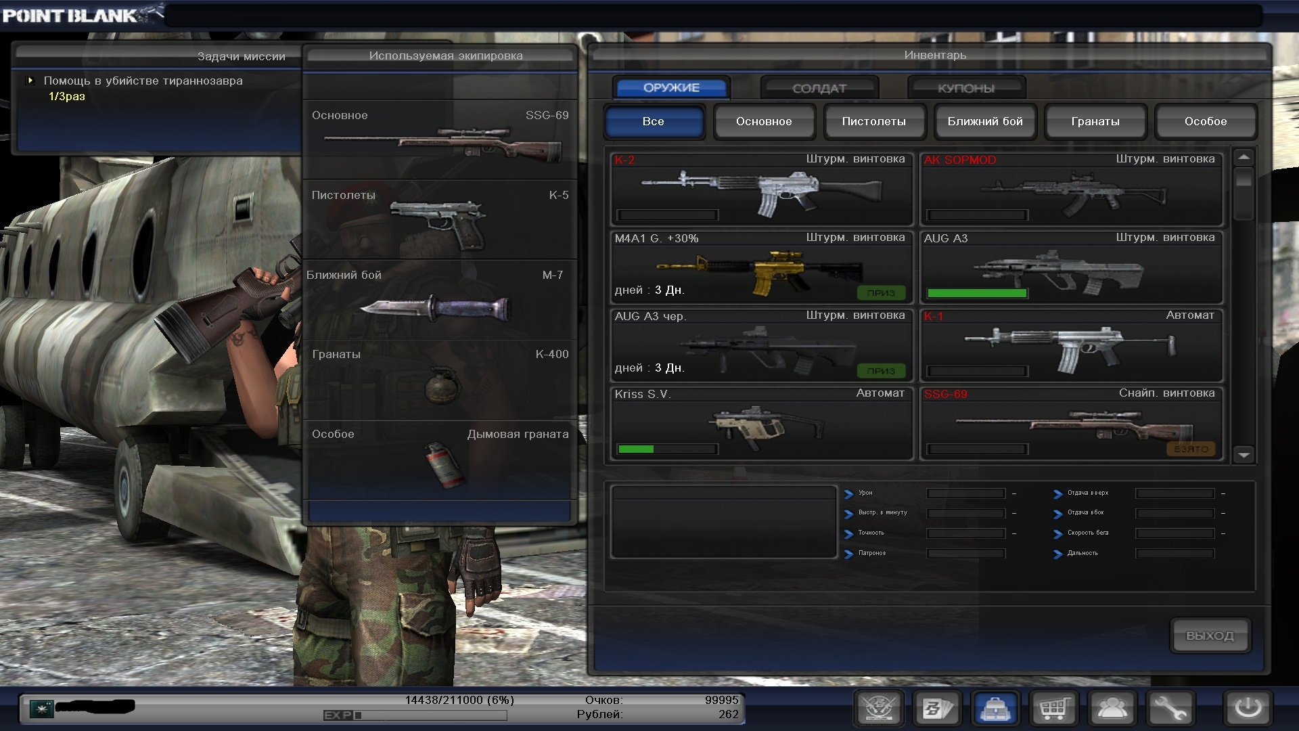Select the K-1 submachine gun card
This screenshot has height=731, width=1299.
[1072, 345]
